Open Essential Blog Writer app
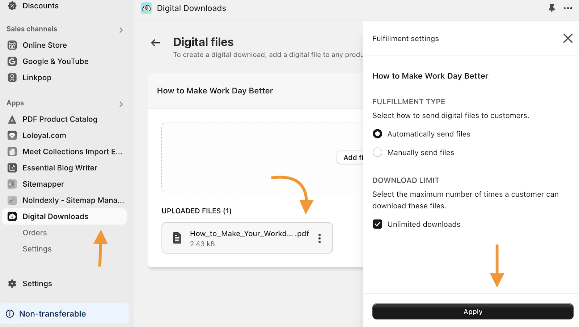This screenshot has height=327, width=579. click(x=60, y=168)
